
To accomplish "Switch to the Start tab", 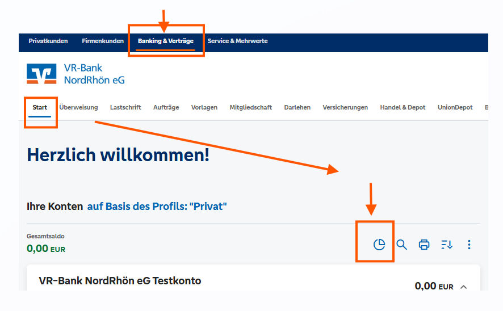I will click(x=40, y=107).
